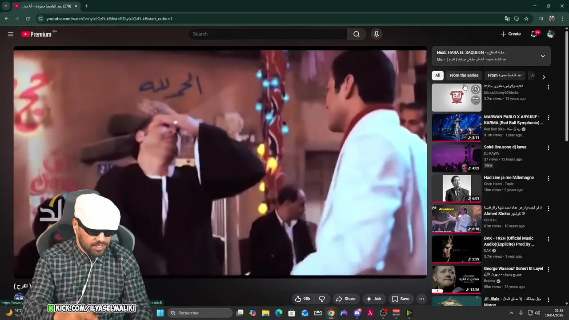Start voice search with microphone icon
The height and width of the screenshot is (320, 569).
[377, 34]
